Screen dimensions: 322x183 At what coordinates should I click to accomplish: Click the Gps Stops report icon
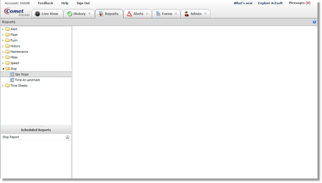point(12,74)
